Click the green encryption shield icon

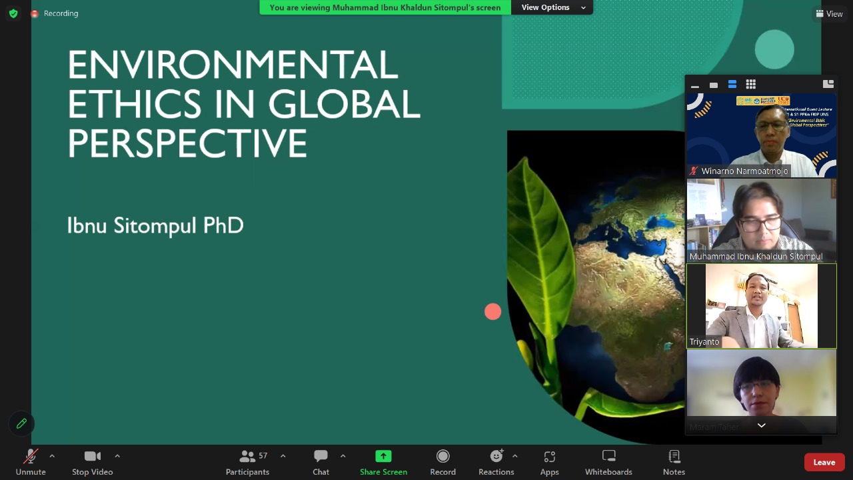click(13, 13)
